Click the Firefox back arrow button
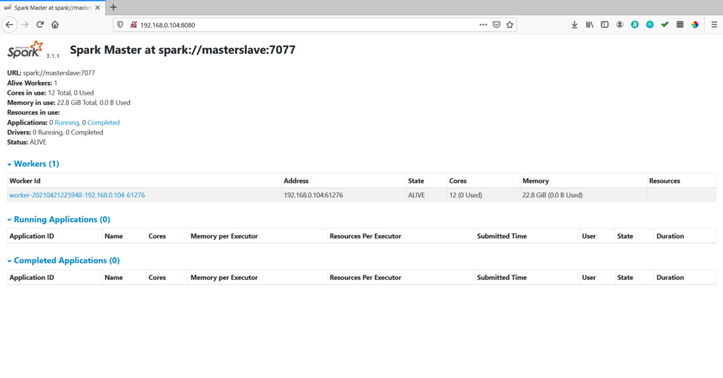The height and width of the screenshot is (378, 723). tap(9, 24)
